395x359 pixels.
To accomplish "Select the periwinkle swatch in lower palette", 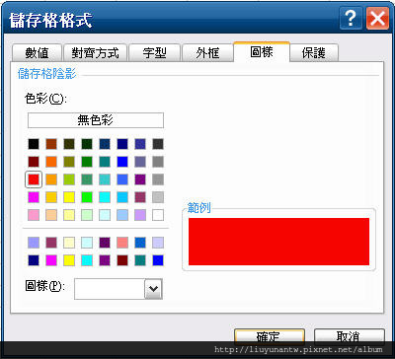I will tap(34, 243).
